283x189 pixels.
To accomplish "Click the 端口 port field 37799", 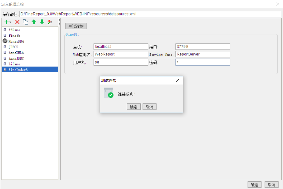I will tap(203, 47).
